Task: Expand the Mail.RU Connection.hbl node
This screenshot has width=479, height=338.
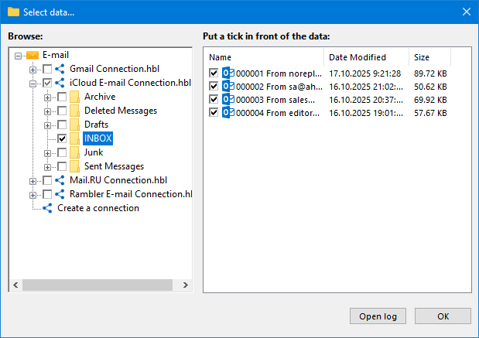Action: [x=33, y=181]
